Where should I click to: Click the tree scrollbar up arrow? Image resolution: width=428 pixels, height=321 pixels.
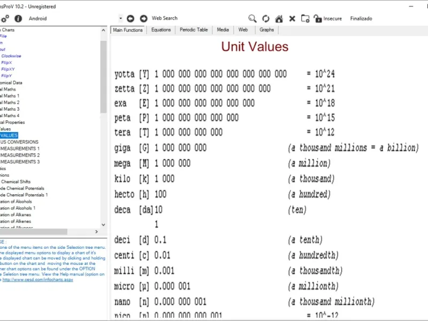103,30
